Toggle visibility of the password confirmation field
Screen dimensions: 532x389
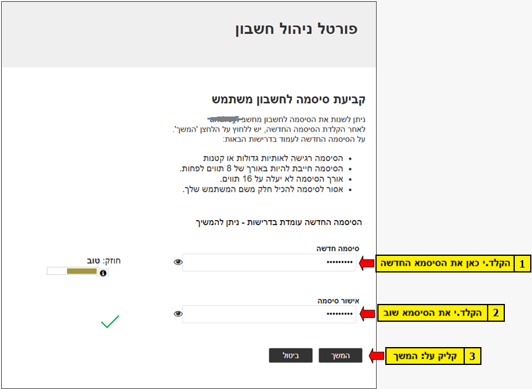[178, 313]
